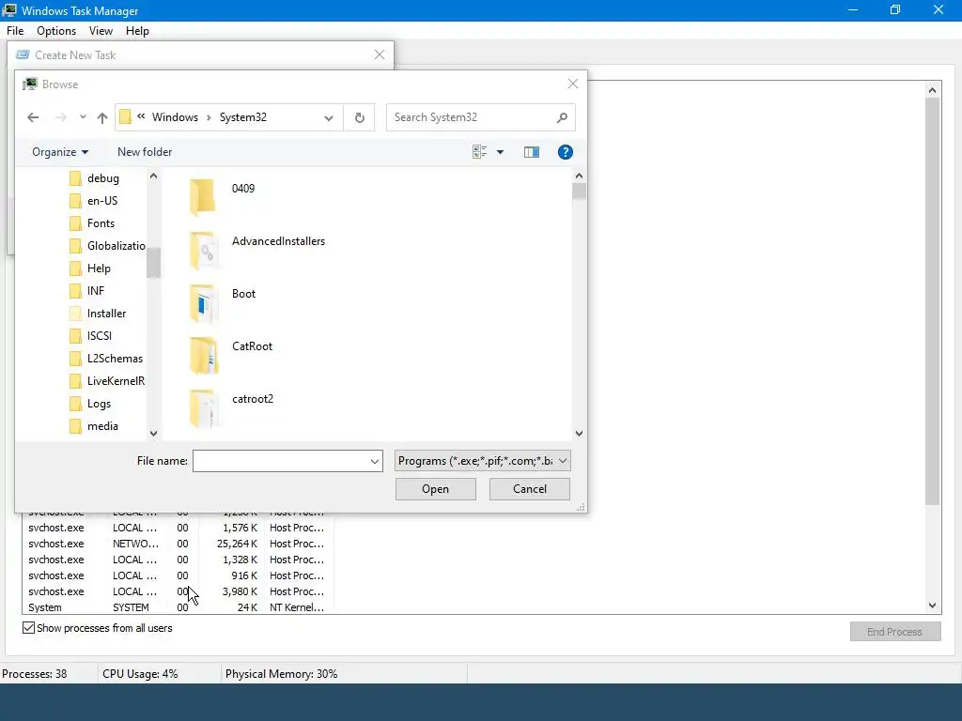Open recent locations dropdown arrow
The height and width of the screenshot is (721, 962).
[x=83, y=117]
